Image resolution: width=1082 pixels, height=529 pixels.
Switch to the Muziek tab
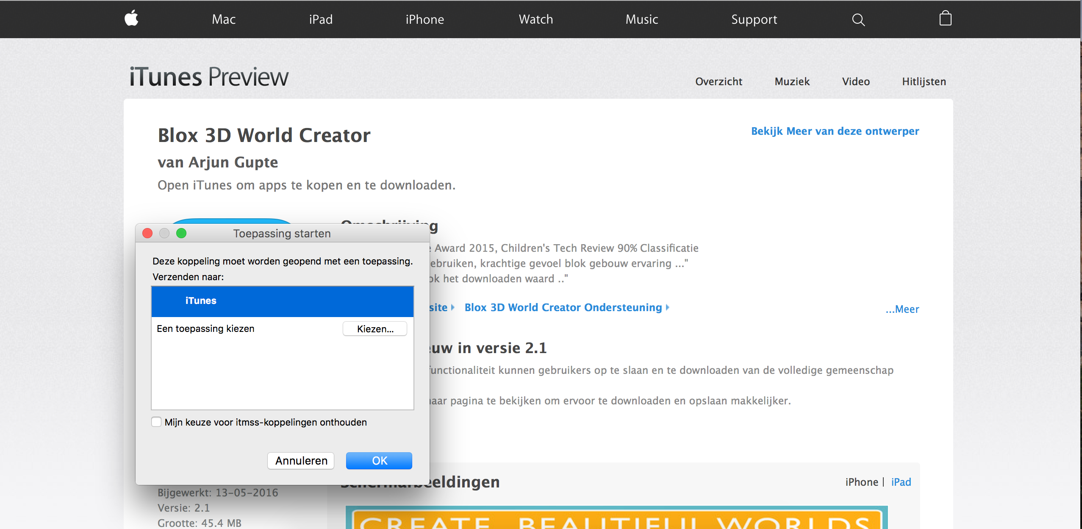tap(792, 81)
